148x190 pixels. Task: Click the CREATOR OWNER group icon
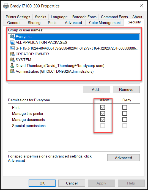pyautogui.click(x=12, y=54)
